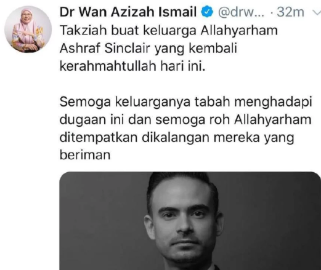The width and height of the screenshot is (321, 270).
Task: Open the attached black-and-white portrait photo
Action: (x=190, y=221)
